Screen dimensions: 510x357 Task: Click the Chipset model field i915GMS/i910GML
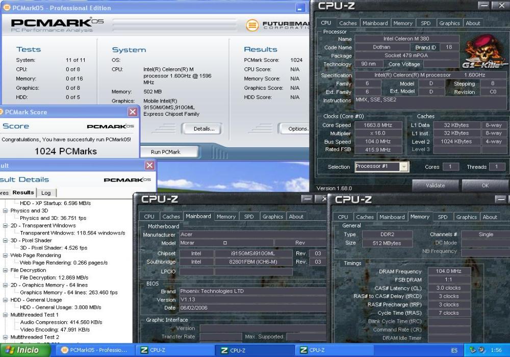[x=253, y=253]
